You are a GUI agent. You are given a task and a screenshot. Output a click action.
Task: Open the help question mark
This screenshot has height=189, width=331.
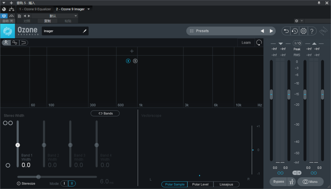(312, 31)
